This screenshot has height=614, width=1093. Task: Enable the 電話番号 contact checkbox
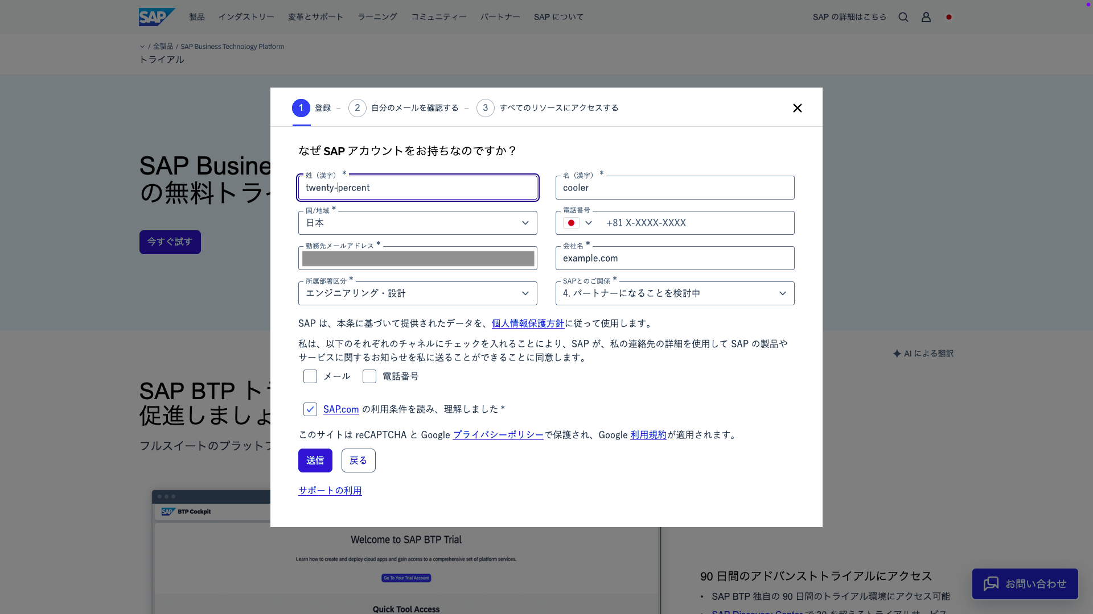[x=369, y=376]
